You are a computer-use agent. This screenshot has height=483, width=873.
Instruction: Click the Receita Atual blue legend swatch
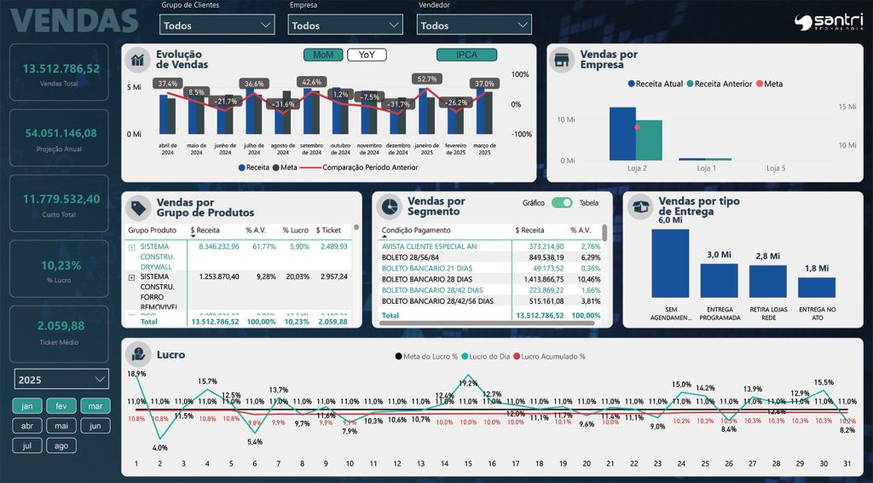click(632, 84)
